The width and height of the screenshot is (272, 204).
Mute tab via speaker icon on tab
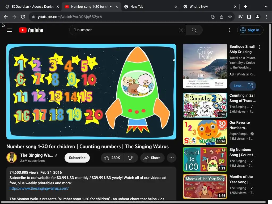[111, 7]
